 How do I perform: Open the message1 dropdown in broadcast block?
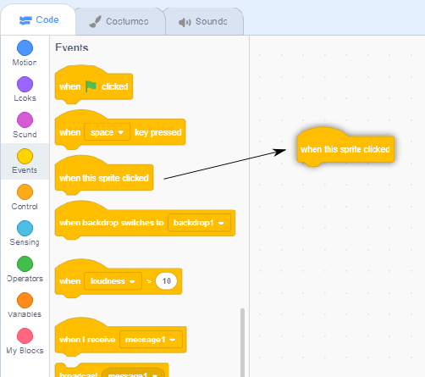[x=133, y=373]
